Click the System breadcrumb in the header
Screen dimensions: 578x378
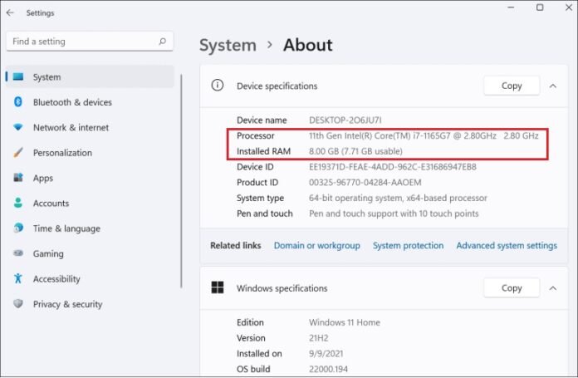[228, 46]
